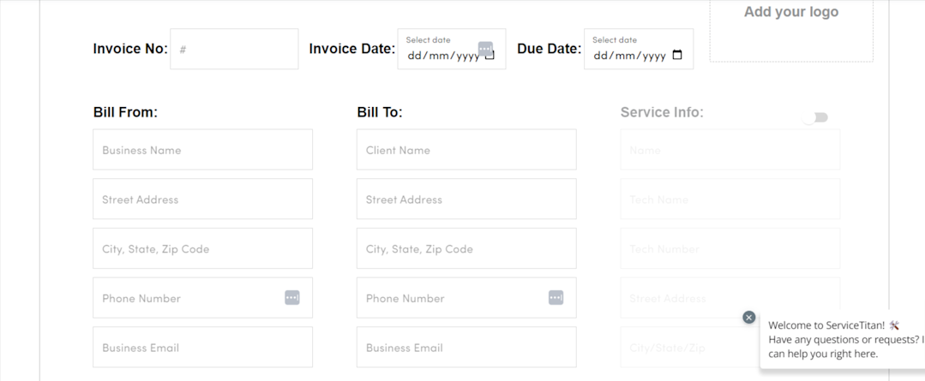
Task: Click the Bill To heading
Action: [379, 112]
